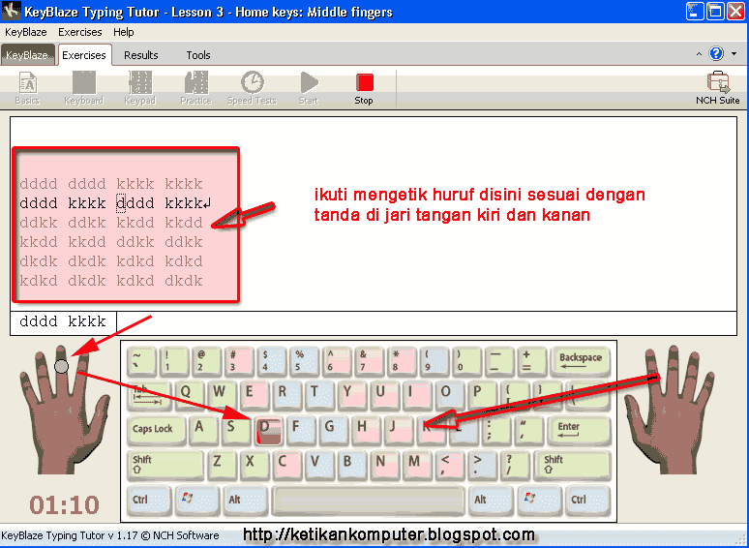
Task: Click the number 5 percent key
Action: 302,361
